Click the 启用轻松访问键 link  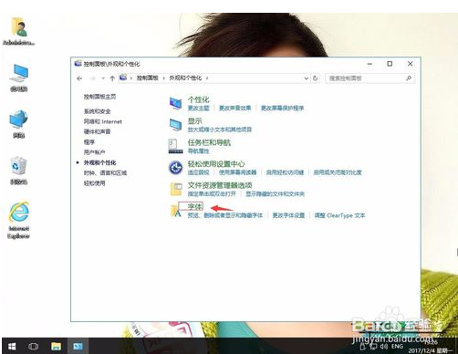coord(285,172)
